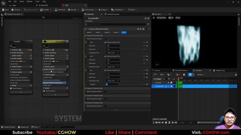241x135 pixels.
Task: Click the Timeline track search magnifier
Action: tap(164, 79)
